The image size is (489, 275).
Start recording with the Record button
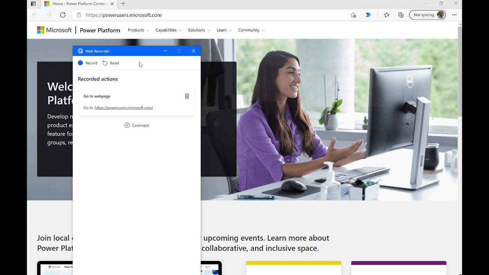pos(87,63)
